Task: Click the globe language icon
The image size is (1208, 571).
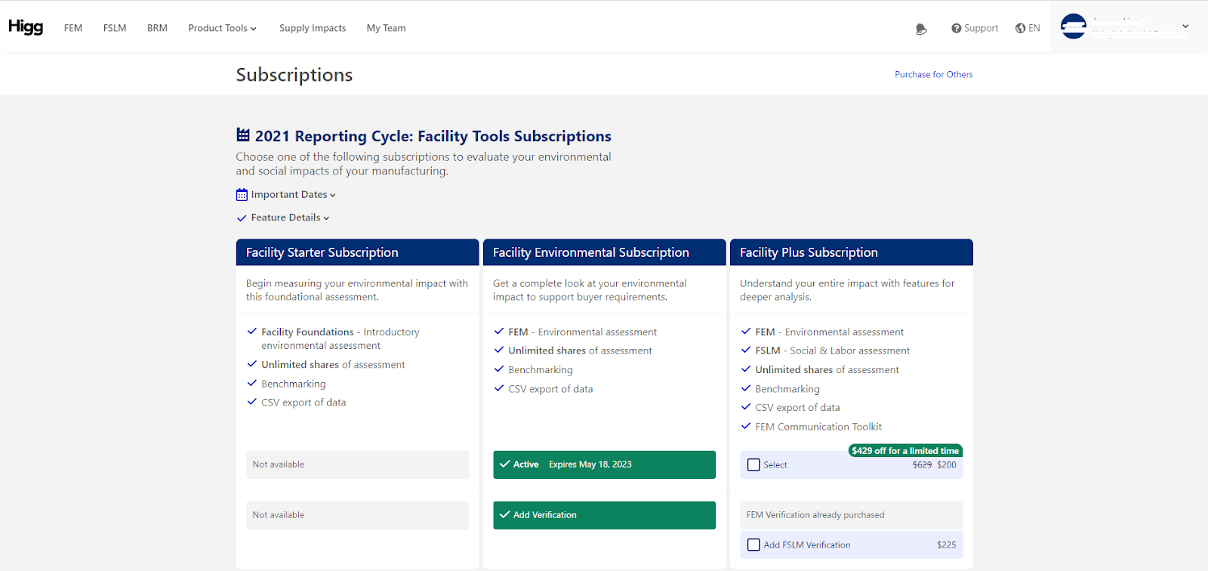Action: [x=1021, y=28]
